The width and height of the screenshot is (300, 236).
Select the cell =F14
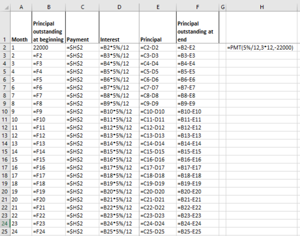[49, 152]
